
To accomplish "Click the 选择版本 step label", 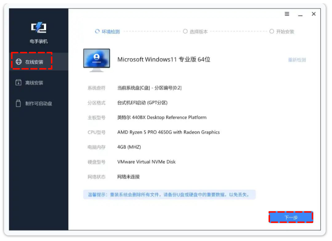I will [x=198, y=32].
